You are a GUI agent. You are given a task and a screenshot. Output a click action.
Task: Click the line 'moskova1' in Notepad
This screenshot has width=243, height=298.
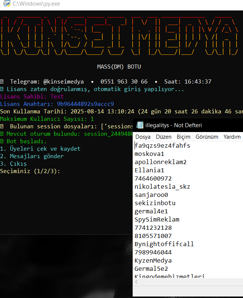point(149,154)
